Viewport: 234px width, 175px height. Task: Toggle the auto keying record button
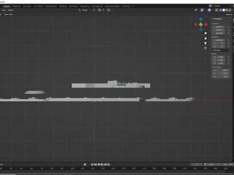tap(85, 164)
